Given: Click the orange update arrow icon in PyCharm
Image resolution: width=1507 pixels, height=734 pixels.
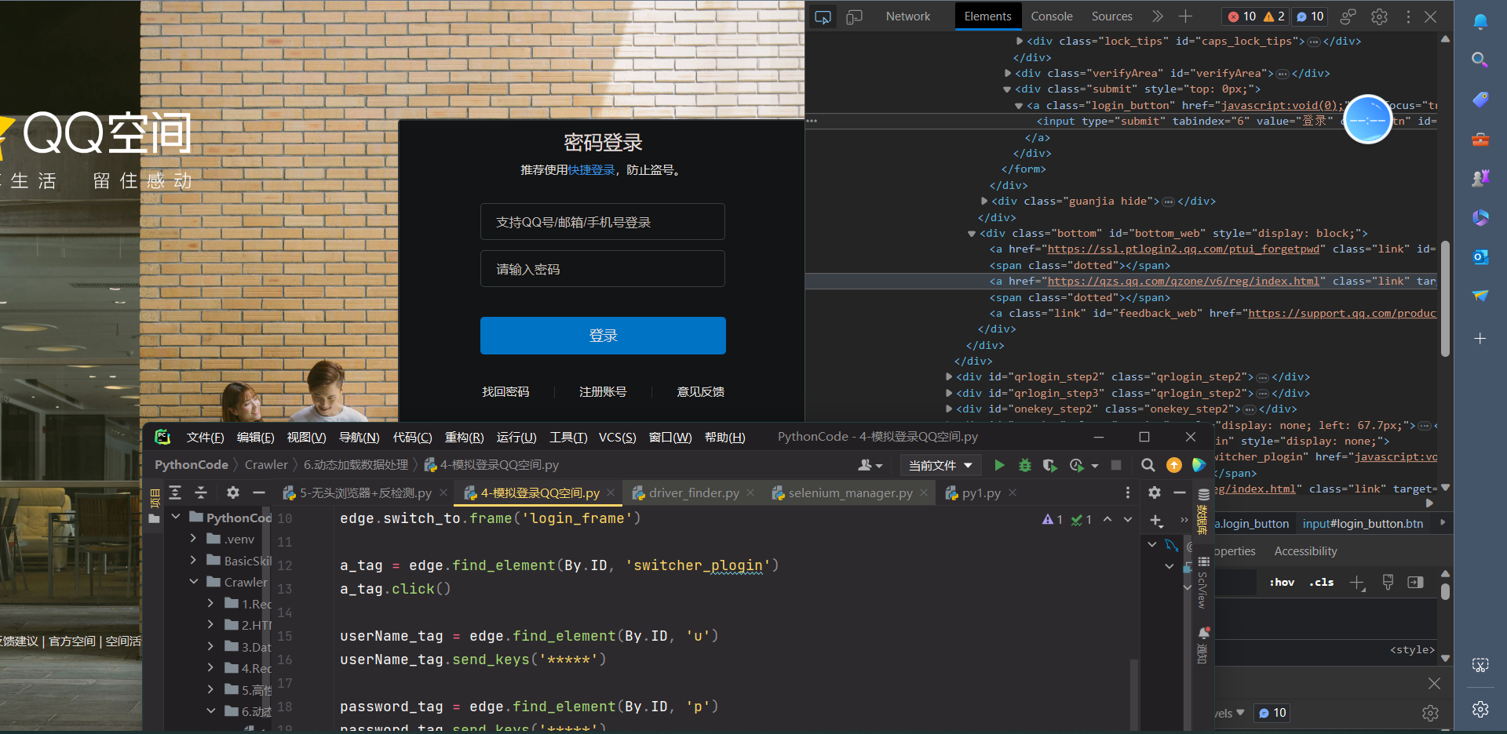Looking at the screenshot, I should pyautogui.click(x=1174, y=465).
